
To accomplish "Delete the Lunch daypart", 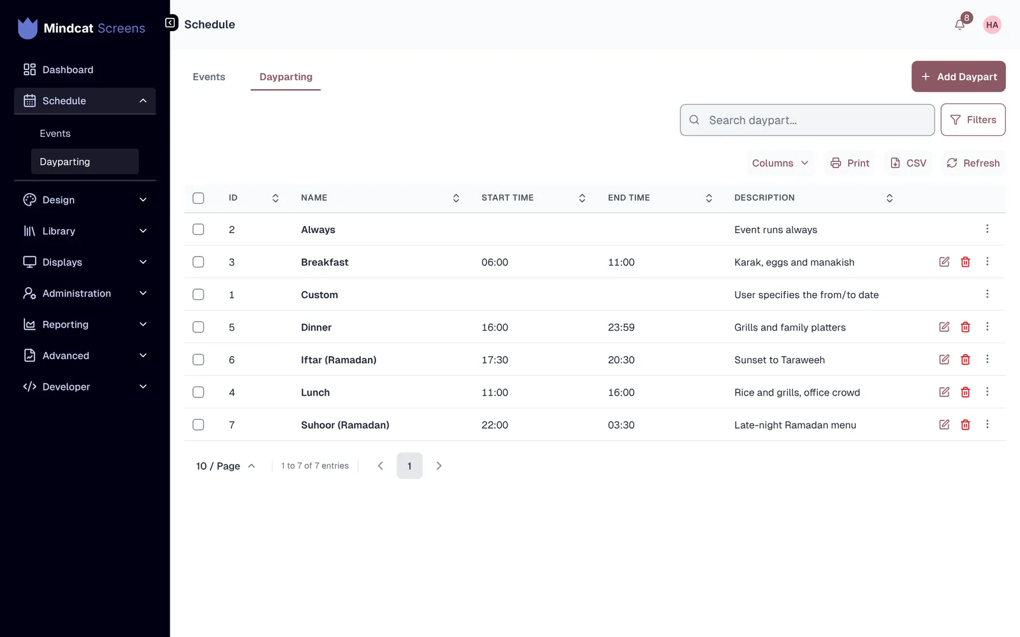I will point(965,392).
